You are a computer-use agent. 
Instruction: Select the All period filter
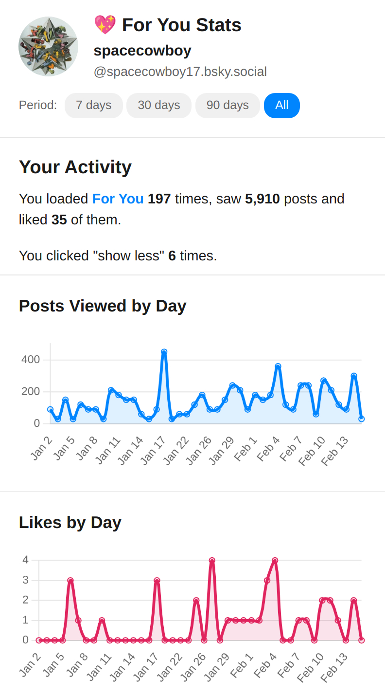[282, 105]
